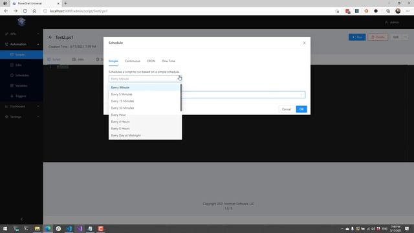Click the schedule options list scrollbar
The height and width of the screenshot is (233, 414).
(181, 98)
